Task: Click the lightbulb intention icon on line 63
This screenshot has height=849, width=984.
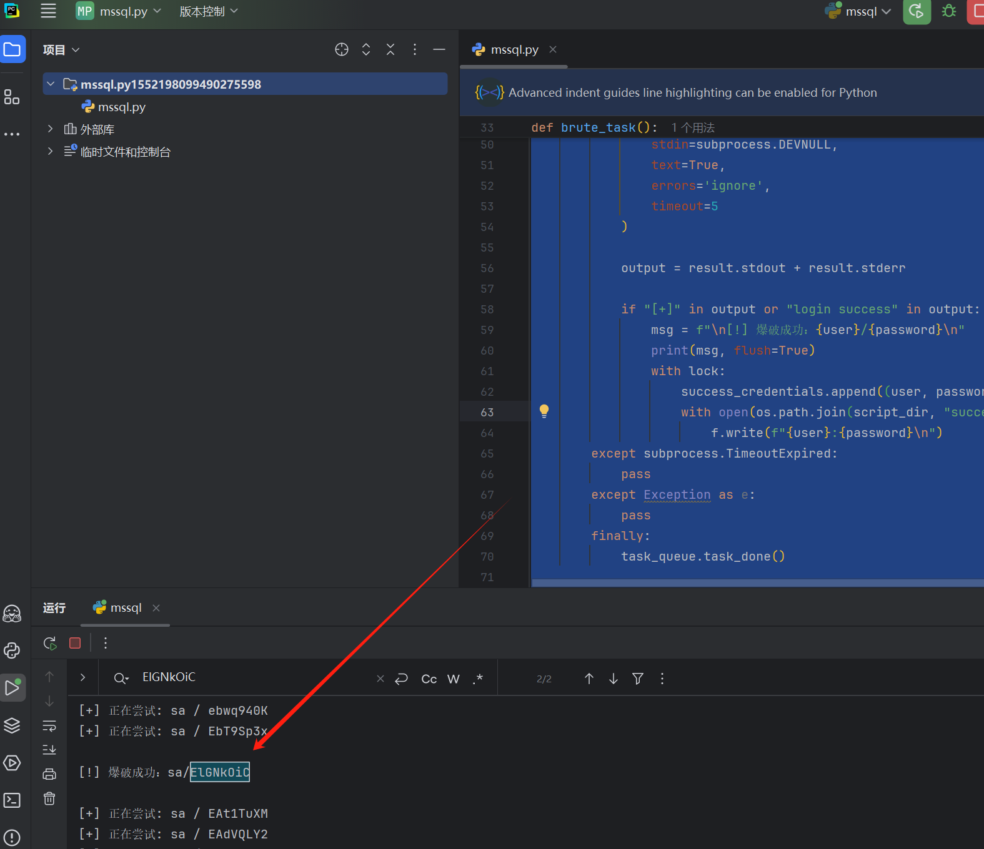Action: pos(544,411)
